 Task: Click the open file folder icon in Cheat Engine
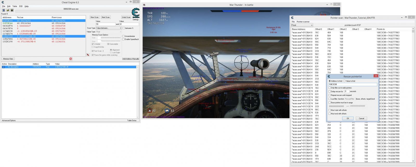point(8,10)
